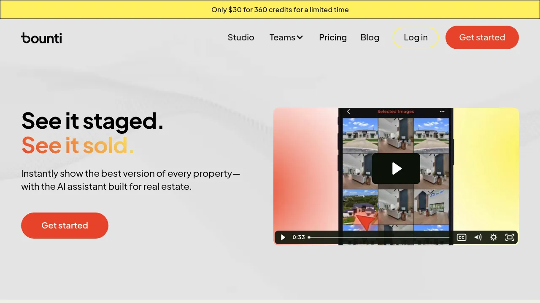
Task: Open video settings gear
Action: coord(494,237)
